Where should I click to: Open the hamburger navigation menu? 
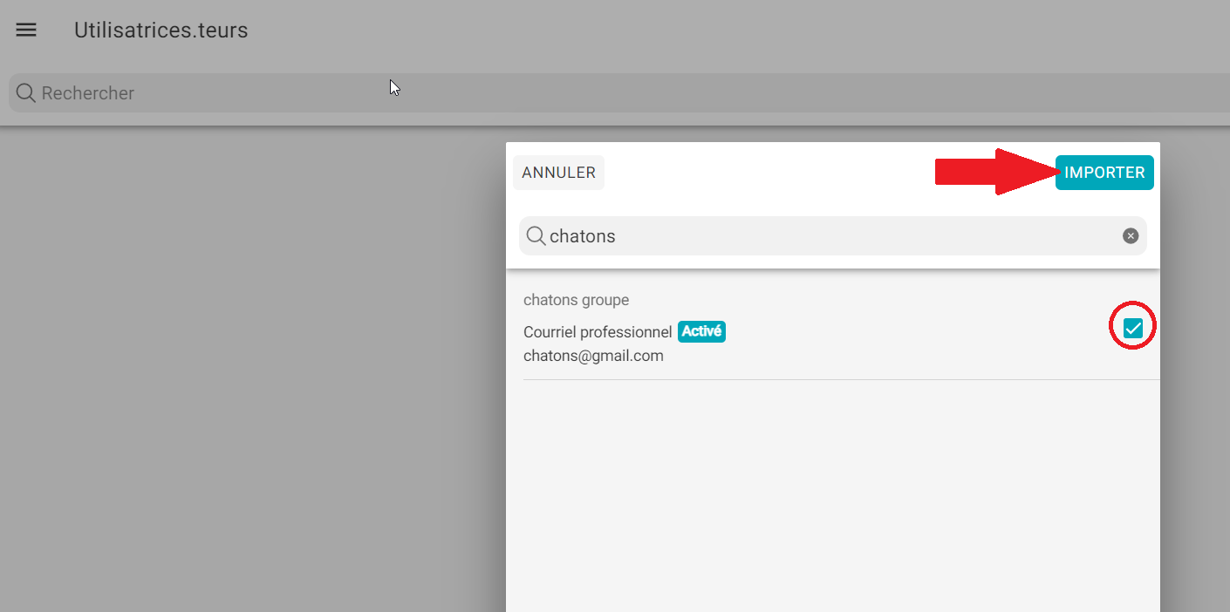(x=26, y=31)
